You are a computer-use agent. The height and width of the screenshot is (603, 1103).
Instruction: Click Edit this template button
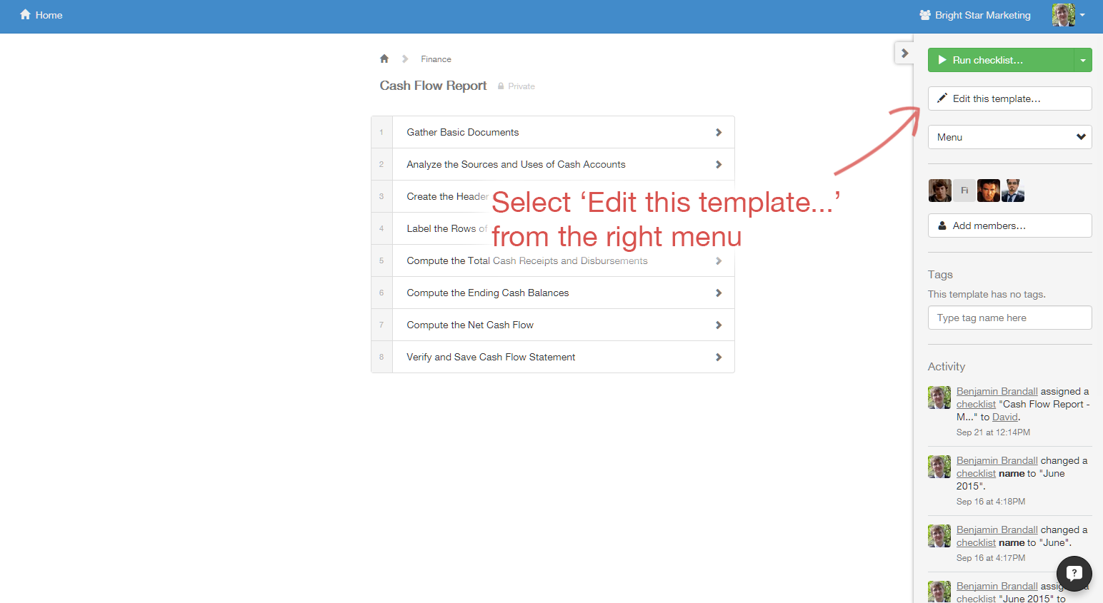tap(1009, 98)
